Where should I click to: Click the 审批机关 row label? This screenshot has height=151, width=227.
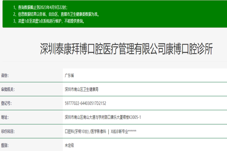pyautogui.click(x=8, y=89)
